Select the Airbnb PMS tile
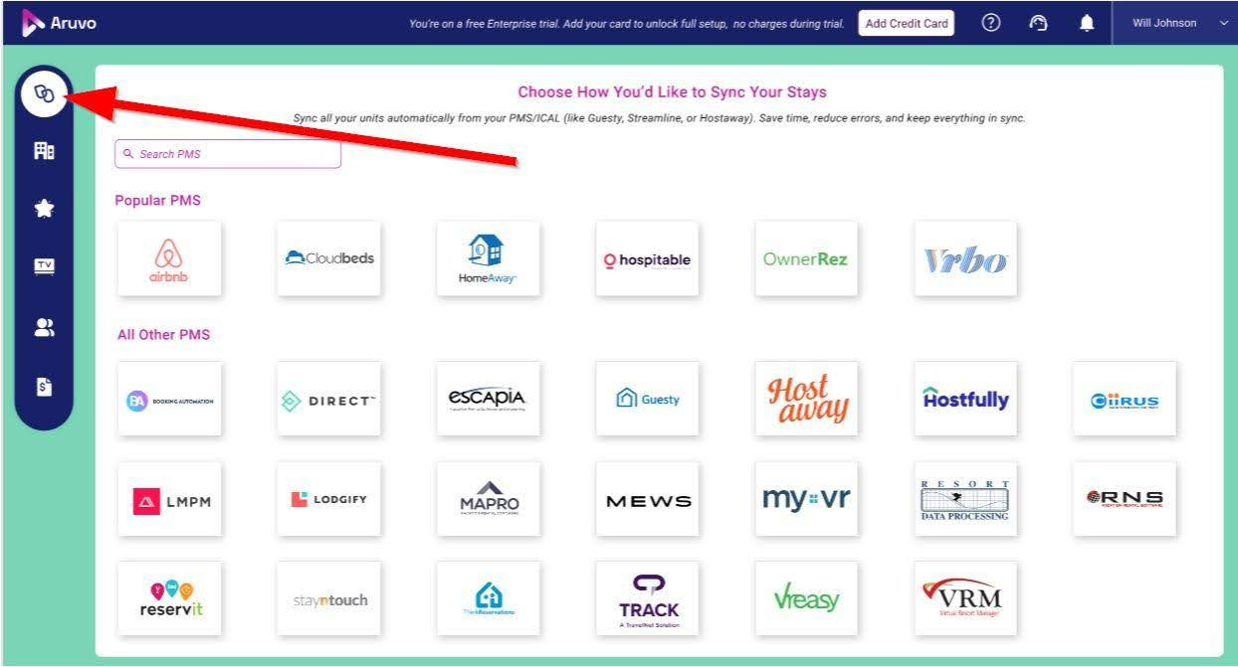Viewport: 1238px width, 667px height. click(x=169, y=258)
